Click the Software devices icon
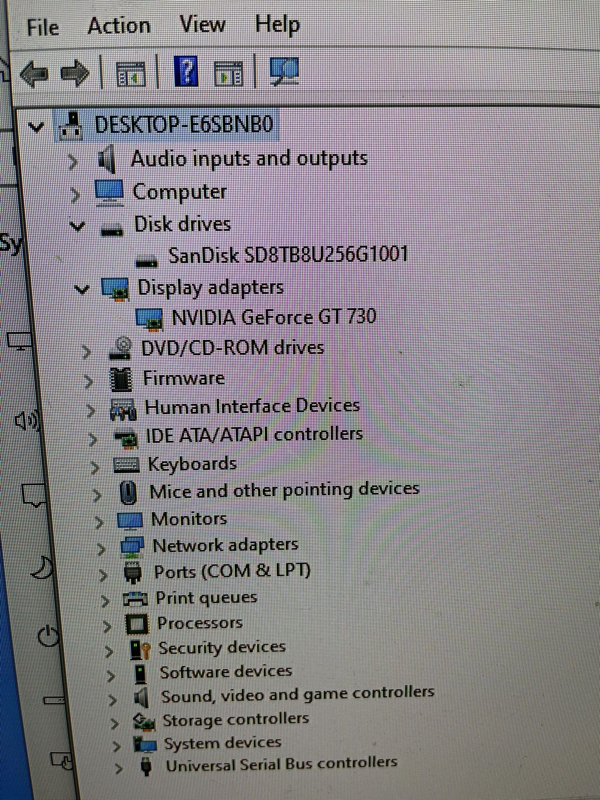Image resolution: width=600 pixels, height=800 pixels. [x=141, y=673]
